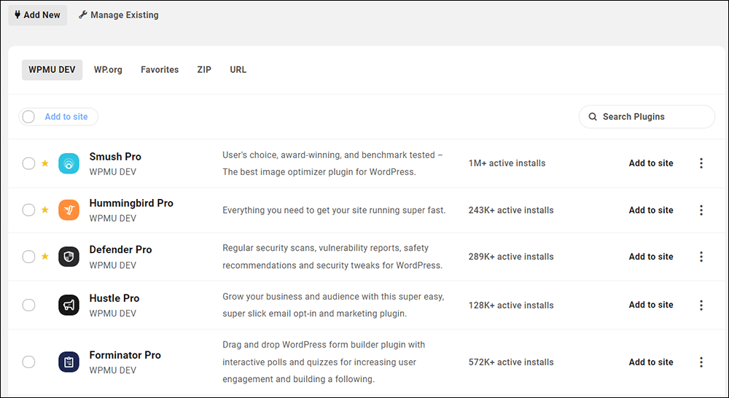Add Forminator Pro to site
Screen dimensions: 729x398
point(651,362)
